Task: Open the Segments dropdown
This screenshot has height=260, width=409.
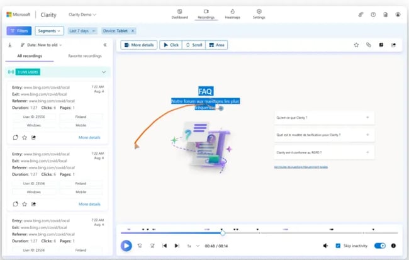Action: click(x=49, y=31)
